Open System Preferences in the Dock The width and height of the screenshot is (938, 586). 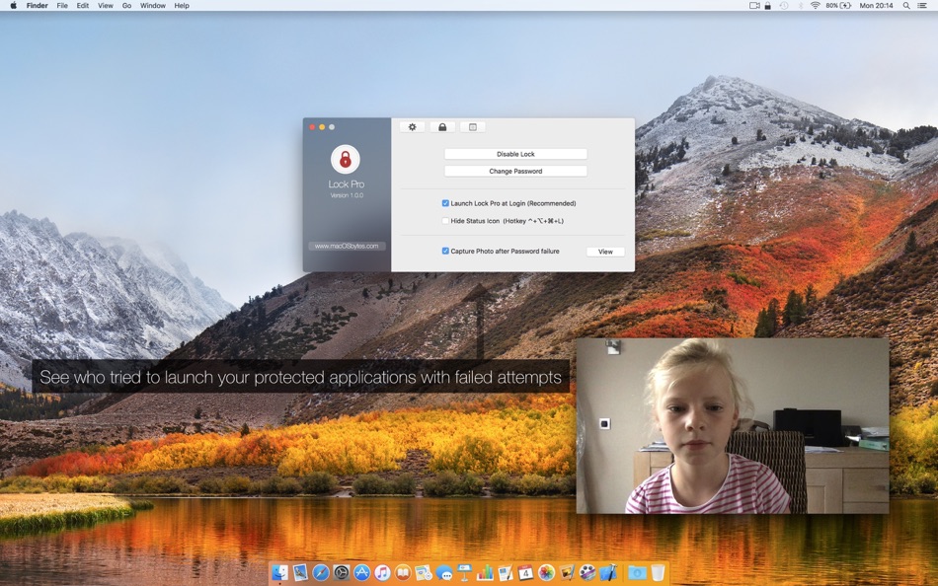pyautogui.click(x=342, y=572)
